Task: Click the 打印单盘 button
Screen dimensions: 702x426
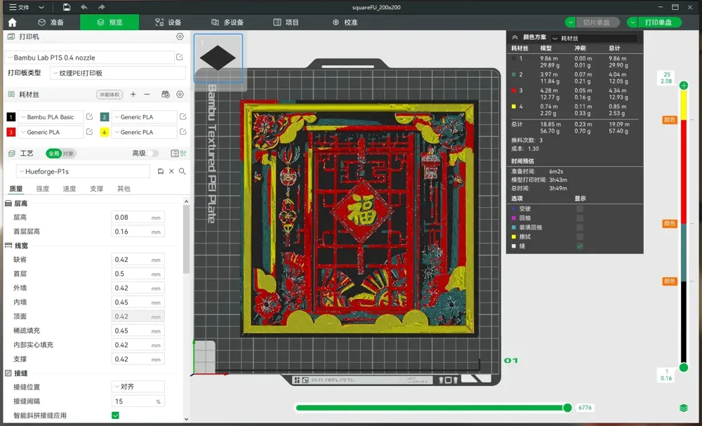Action: 659,22
